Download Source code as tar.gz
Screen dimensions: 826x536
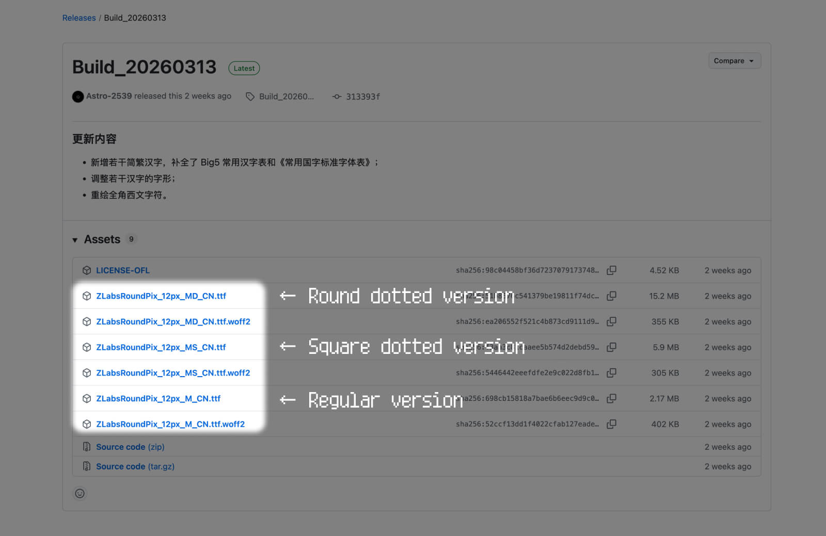[135, 466]
